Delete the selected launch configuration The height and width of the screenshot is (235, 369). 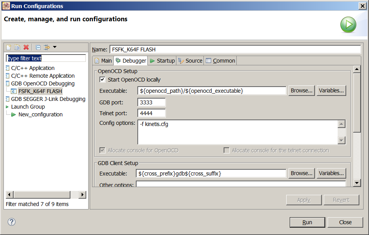point(26,47)
